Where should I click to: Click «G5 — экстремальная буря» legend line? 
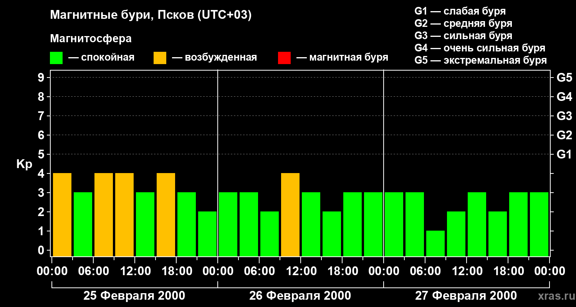(481, 60)
